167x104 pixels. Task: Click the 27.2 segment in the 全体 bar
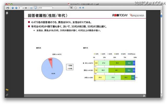click(104, 63)
